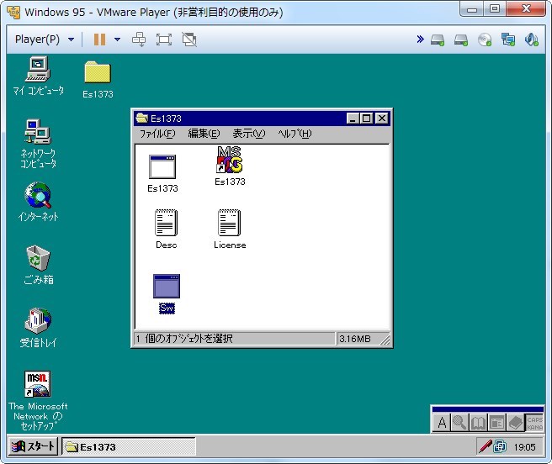Open the 表示(V) menu

click(x=249, y=134)
